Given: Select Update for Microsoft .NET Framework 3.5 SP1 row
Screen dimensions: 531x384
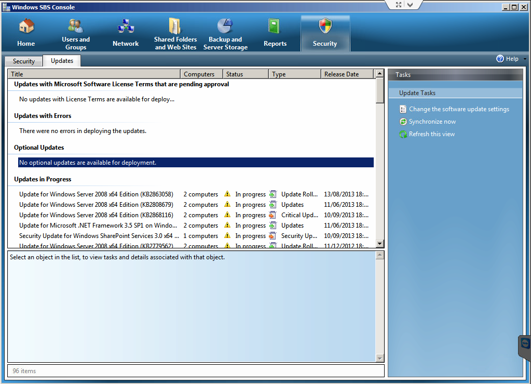Looking at the screenshot, I should 196,226.
